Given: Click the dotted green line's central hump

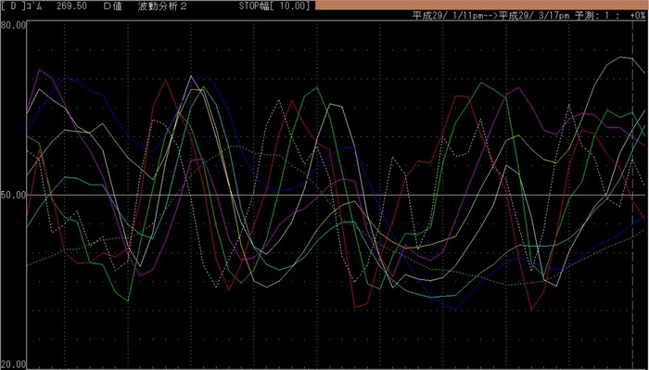Looking at the screenshot, I should (235, 147).
